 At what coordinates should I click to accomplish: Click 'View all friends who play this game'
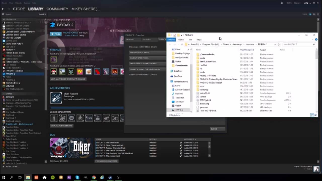click(68, 79)
